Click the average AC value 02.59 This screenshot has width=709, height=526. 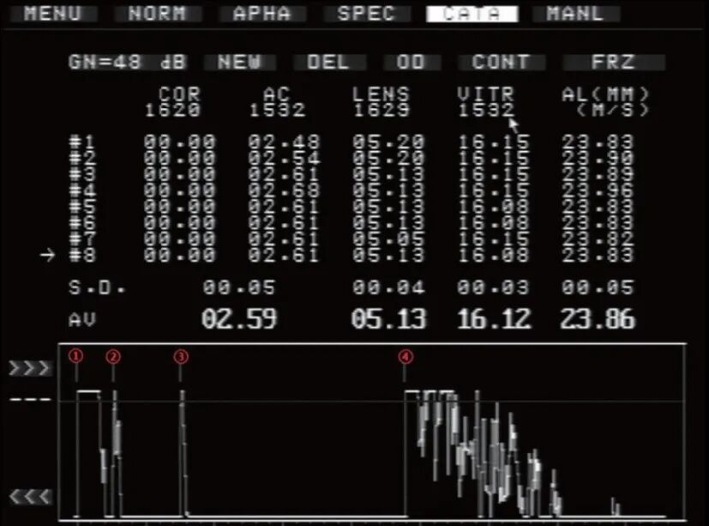coord(239,318)
